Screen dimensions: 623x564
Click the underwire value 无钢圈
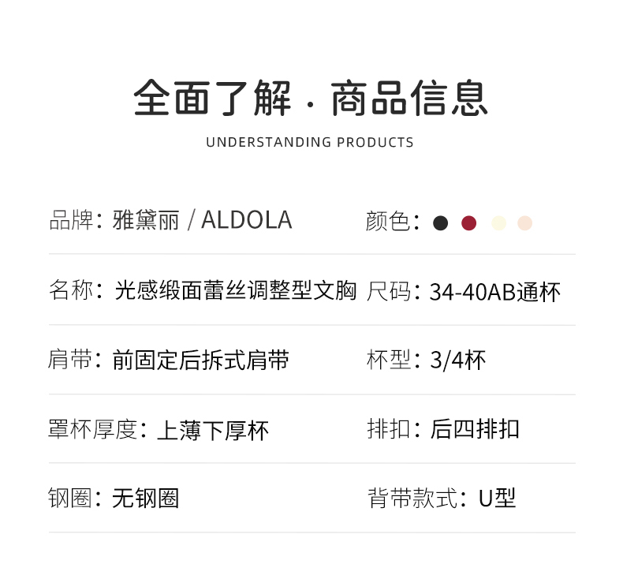coord(146,499)
